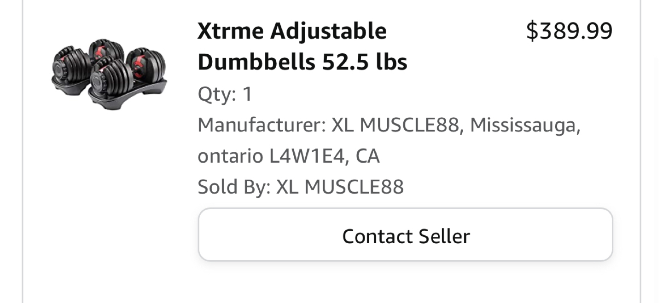Select the quantity number 1

(247, 94)
